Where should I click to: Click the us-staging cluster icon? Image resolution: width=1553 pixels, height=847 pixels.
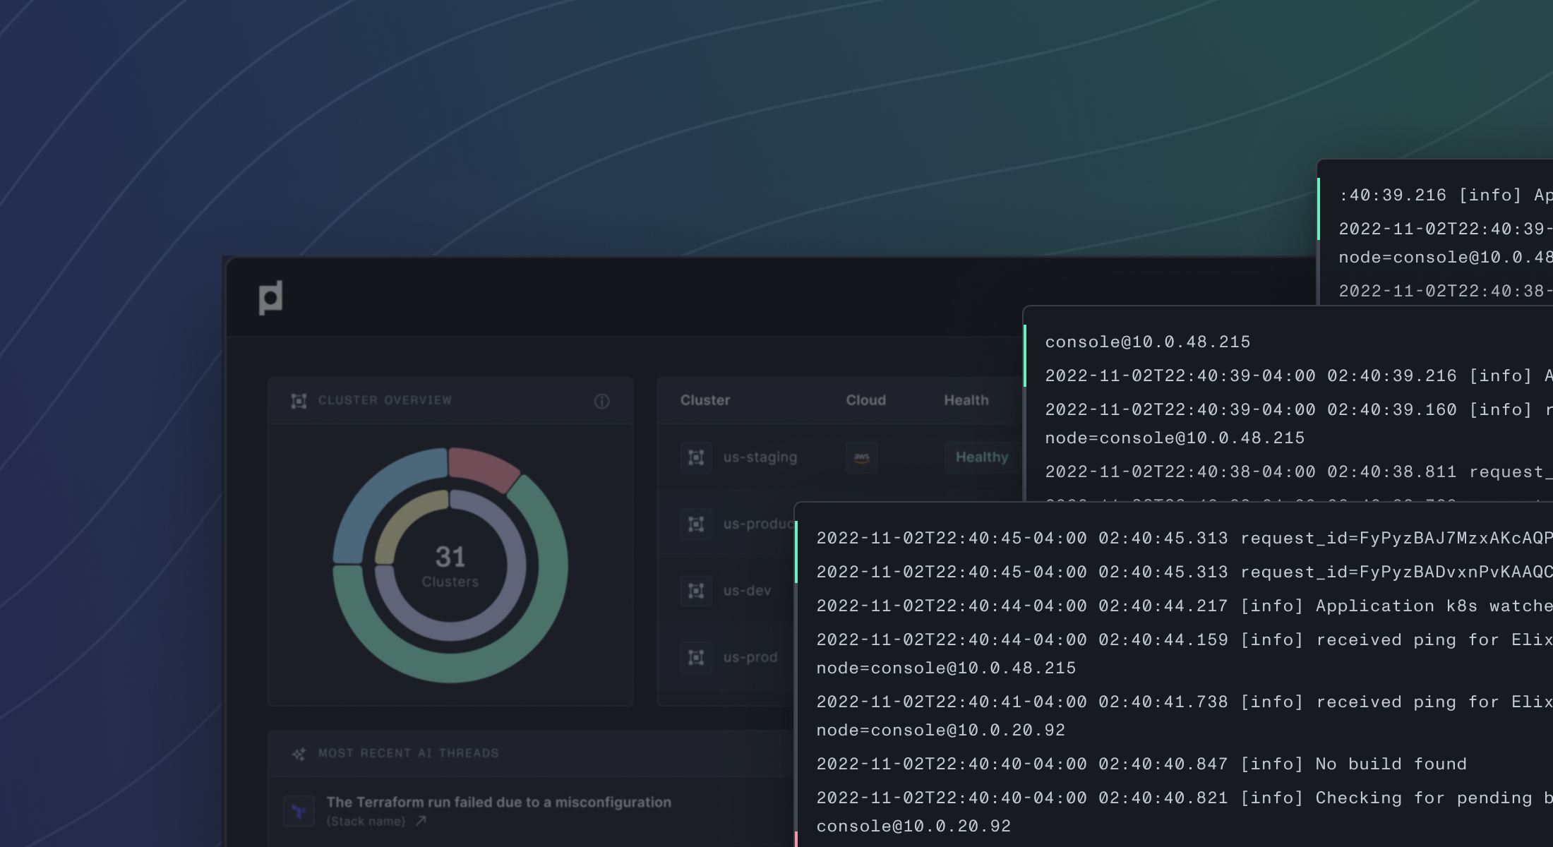point(696,457)
